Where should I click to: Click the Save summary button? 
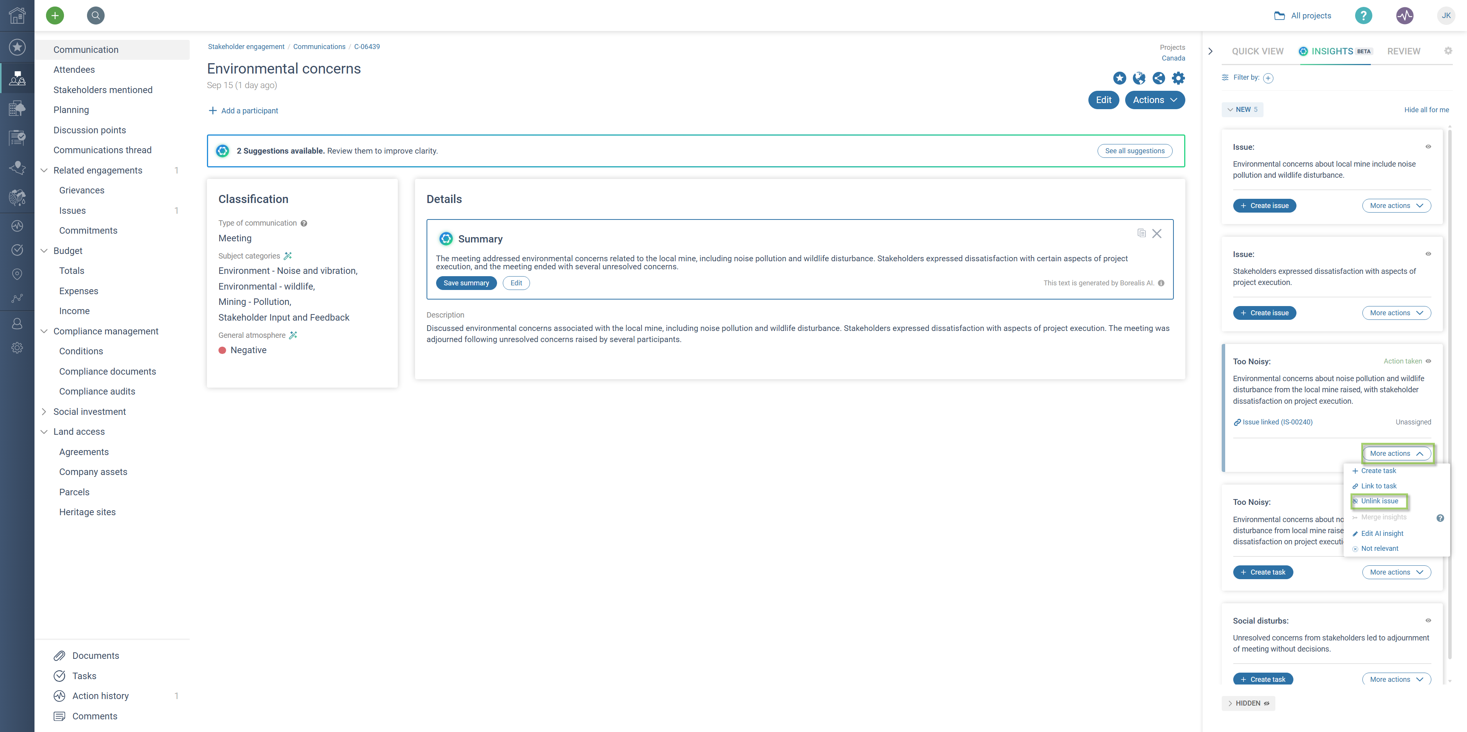coord(466,283)
